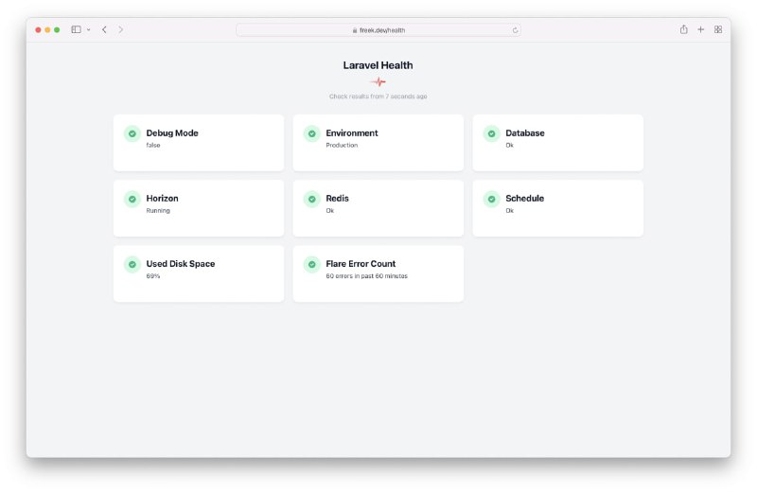Click the 'Check results from 7 seconds ago' text
757x492 pixels.
(x=378, y=97)
